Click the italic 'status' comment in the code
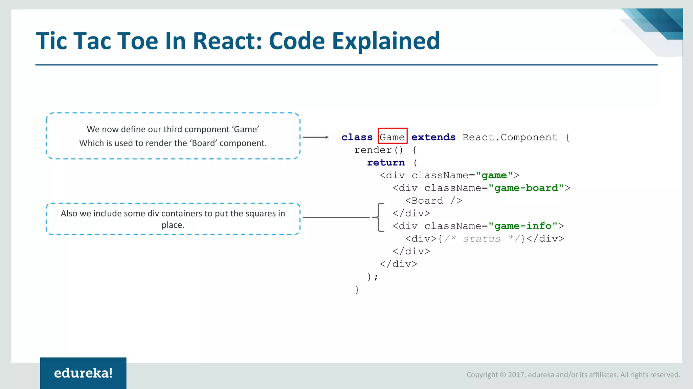Viewport: 693px width, 389px height. [x=482, y=239]
